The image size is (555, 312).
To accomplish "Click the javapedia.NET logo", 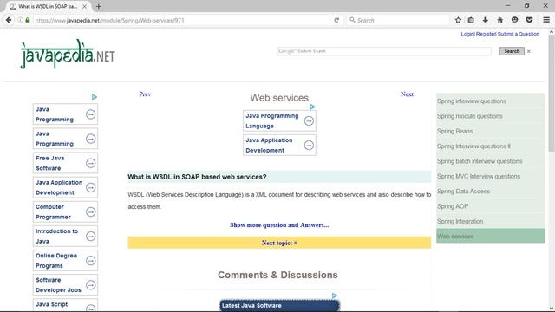I will point(68,54).
